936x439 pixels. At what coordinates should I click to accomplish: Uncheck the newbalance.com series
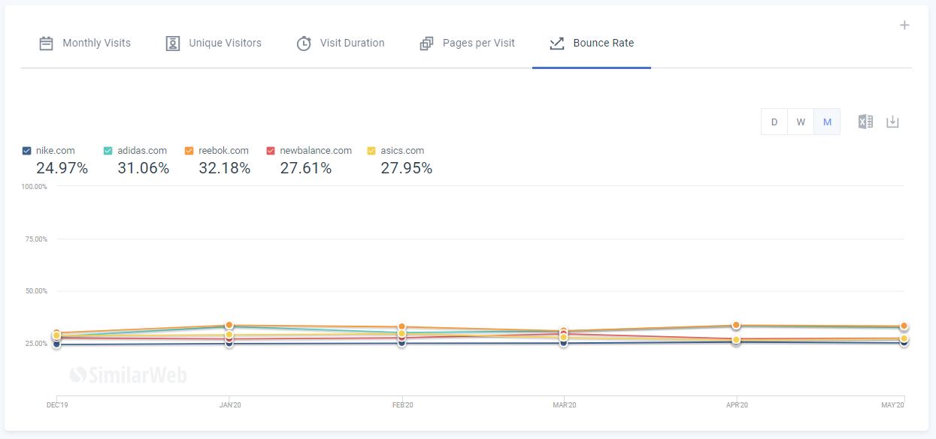271,151
